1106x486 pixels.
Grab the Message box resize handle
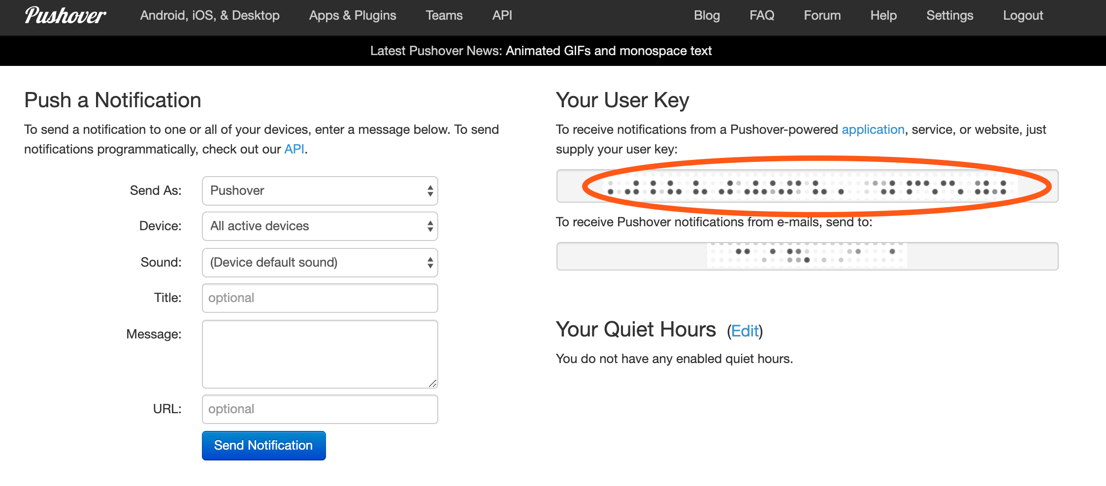pos(433,383)
